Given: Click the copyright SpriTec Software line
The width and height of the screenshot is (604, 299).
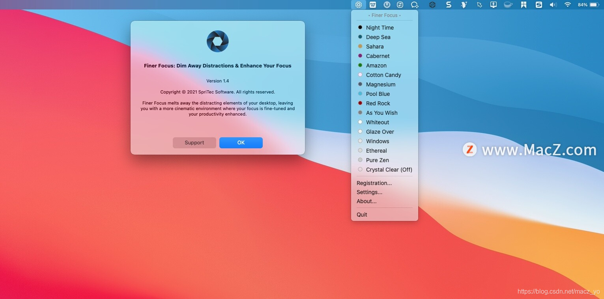Looking at the screenshot, I should 218,92.
